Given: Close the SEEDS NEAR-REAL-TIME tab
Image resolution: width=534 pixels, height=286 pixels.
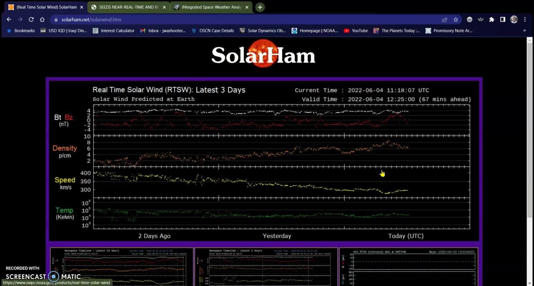Looking at the screenshot, I should (x=164, y=7).
